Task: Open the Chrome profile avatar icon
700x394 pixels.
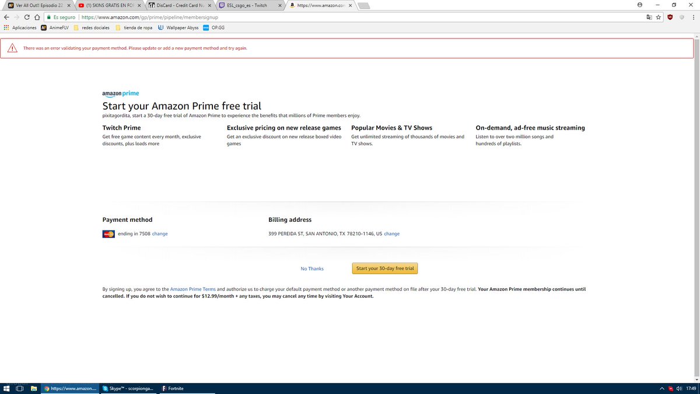Action: point(640,4)
